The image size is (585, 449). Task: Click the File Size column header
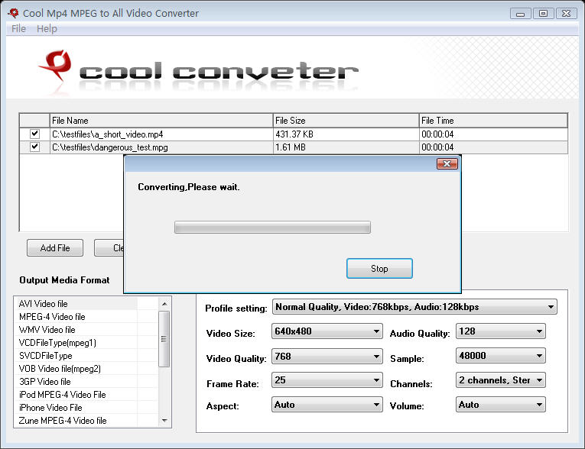346,121
